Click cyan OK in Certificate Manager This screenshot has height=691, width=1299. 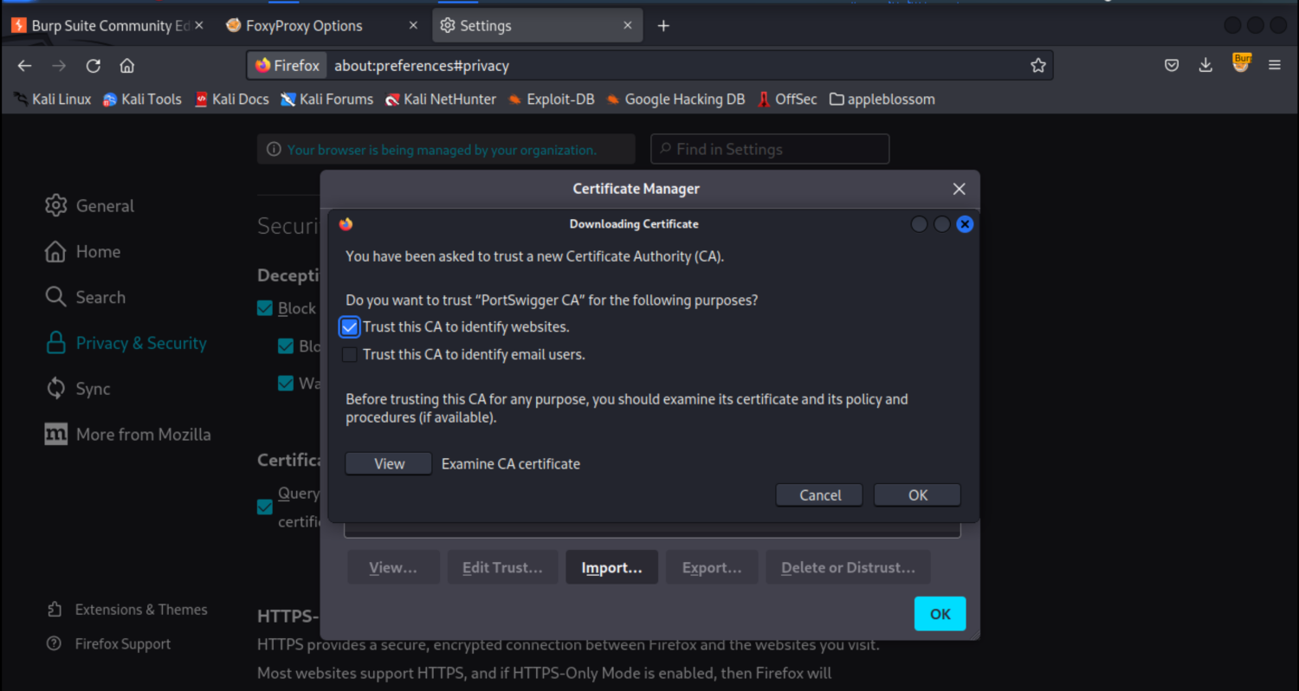(940, 614)
